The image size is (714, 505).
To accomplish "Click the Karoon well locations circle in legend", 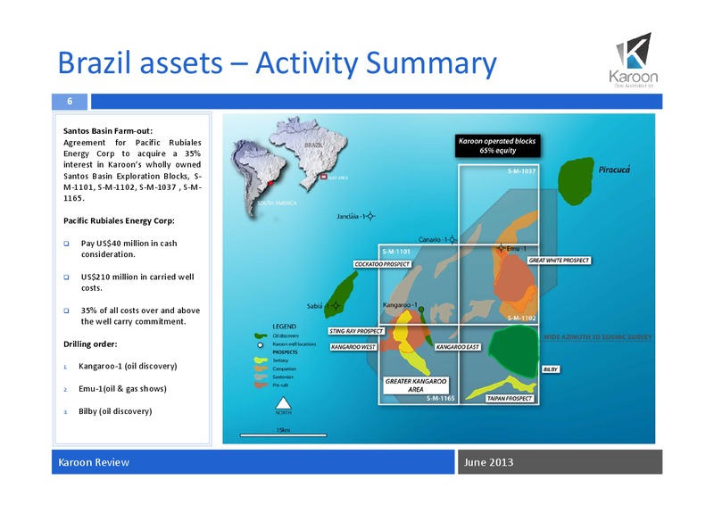I will 261,344.
